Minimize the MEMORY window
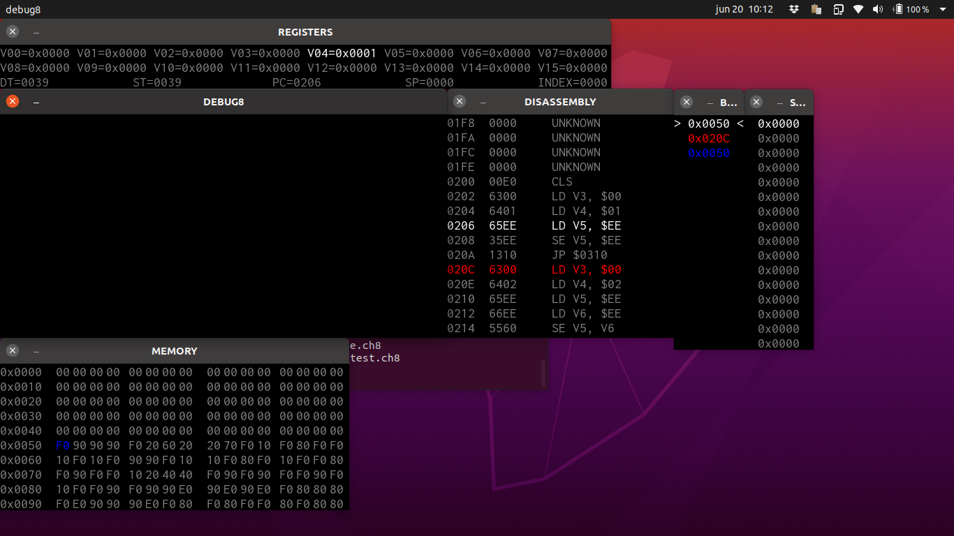The height and width of the screenshot is (536, 954). 36,351
